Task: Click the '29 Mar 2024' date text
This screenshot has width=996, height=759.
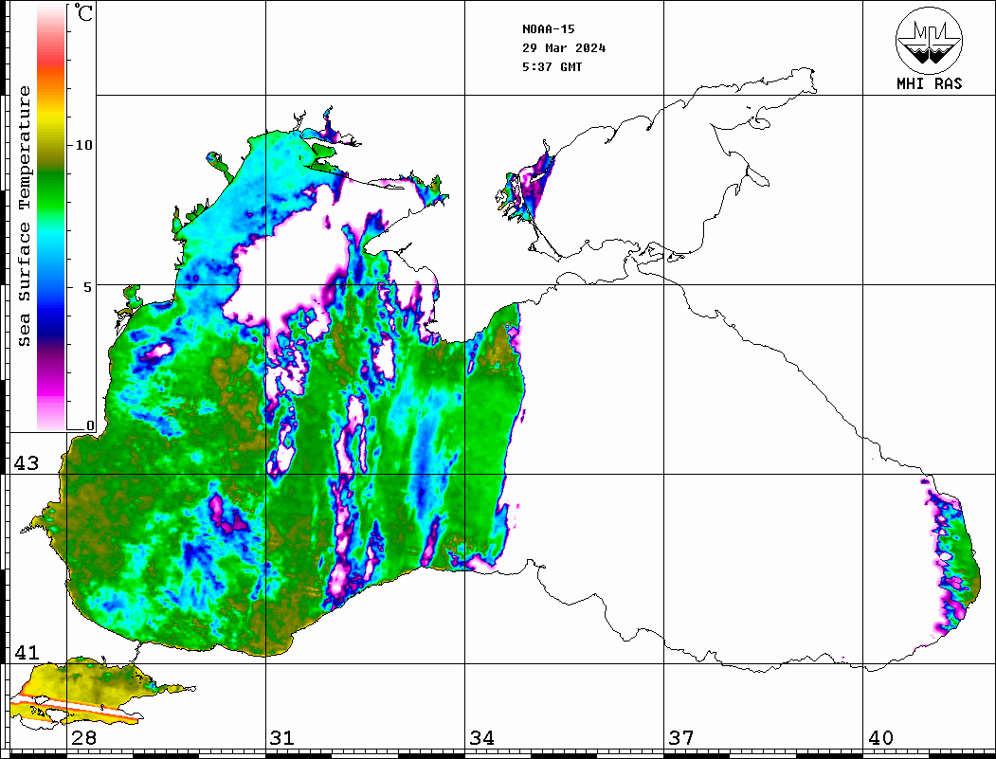Action: (x=564, y=48)
